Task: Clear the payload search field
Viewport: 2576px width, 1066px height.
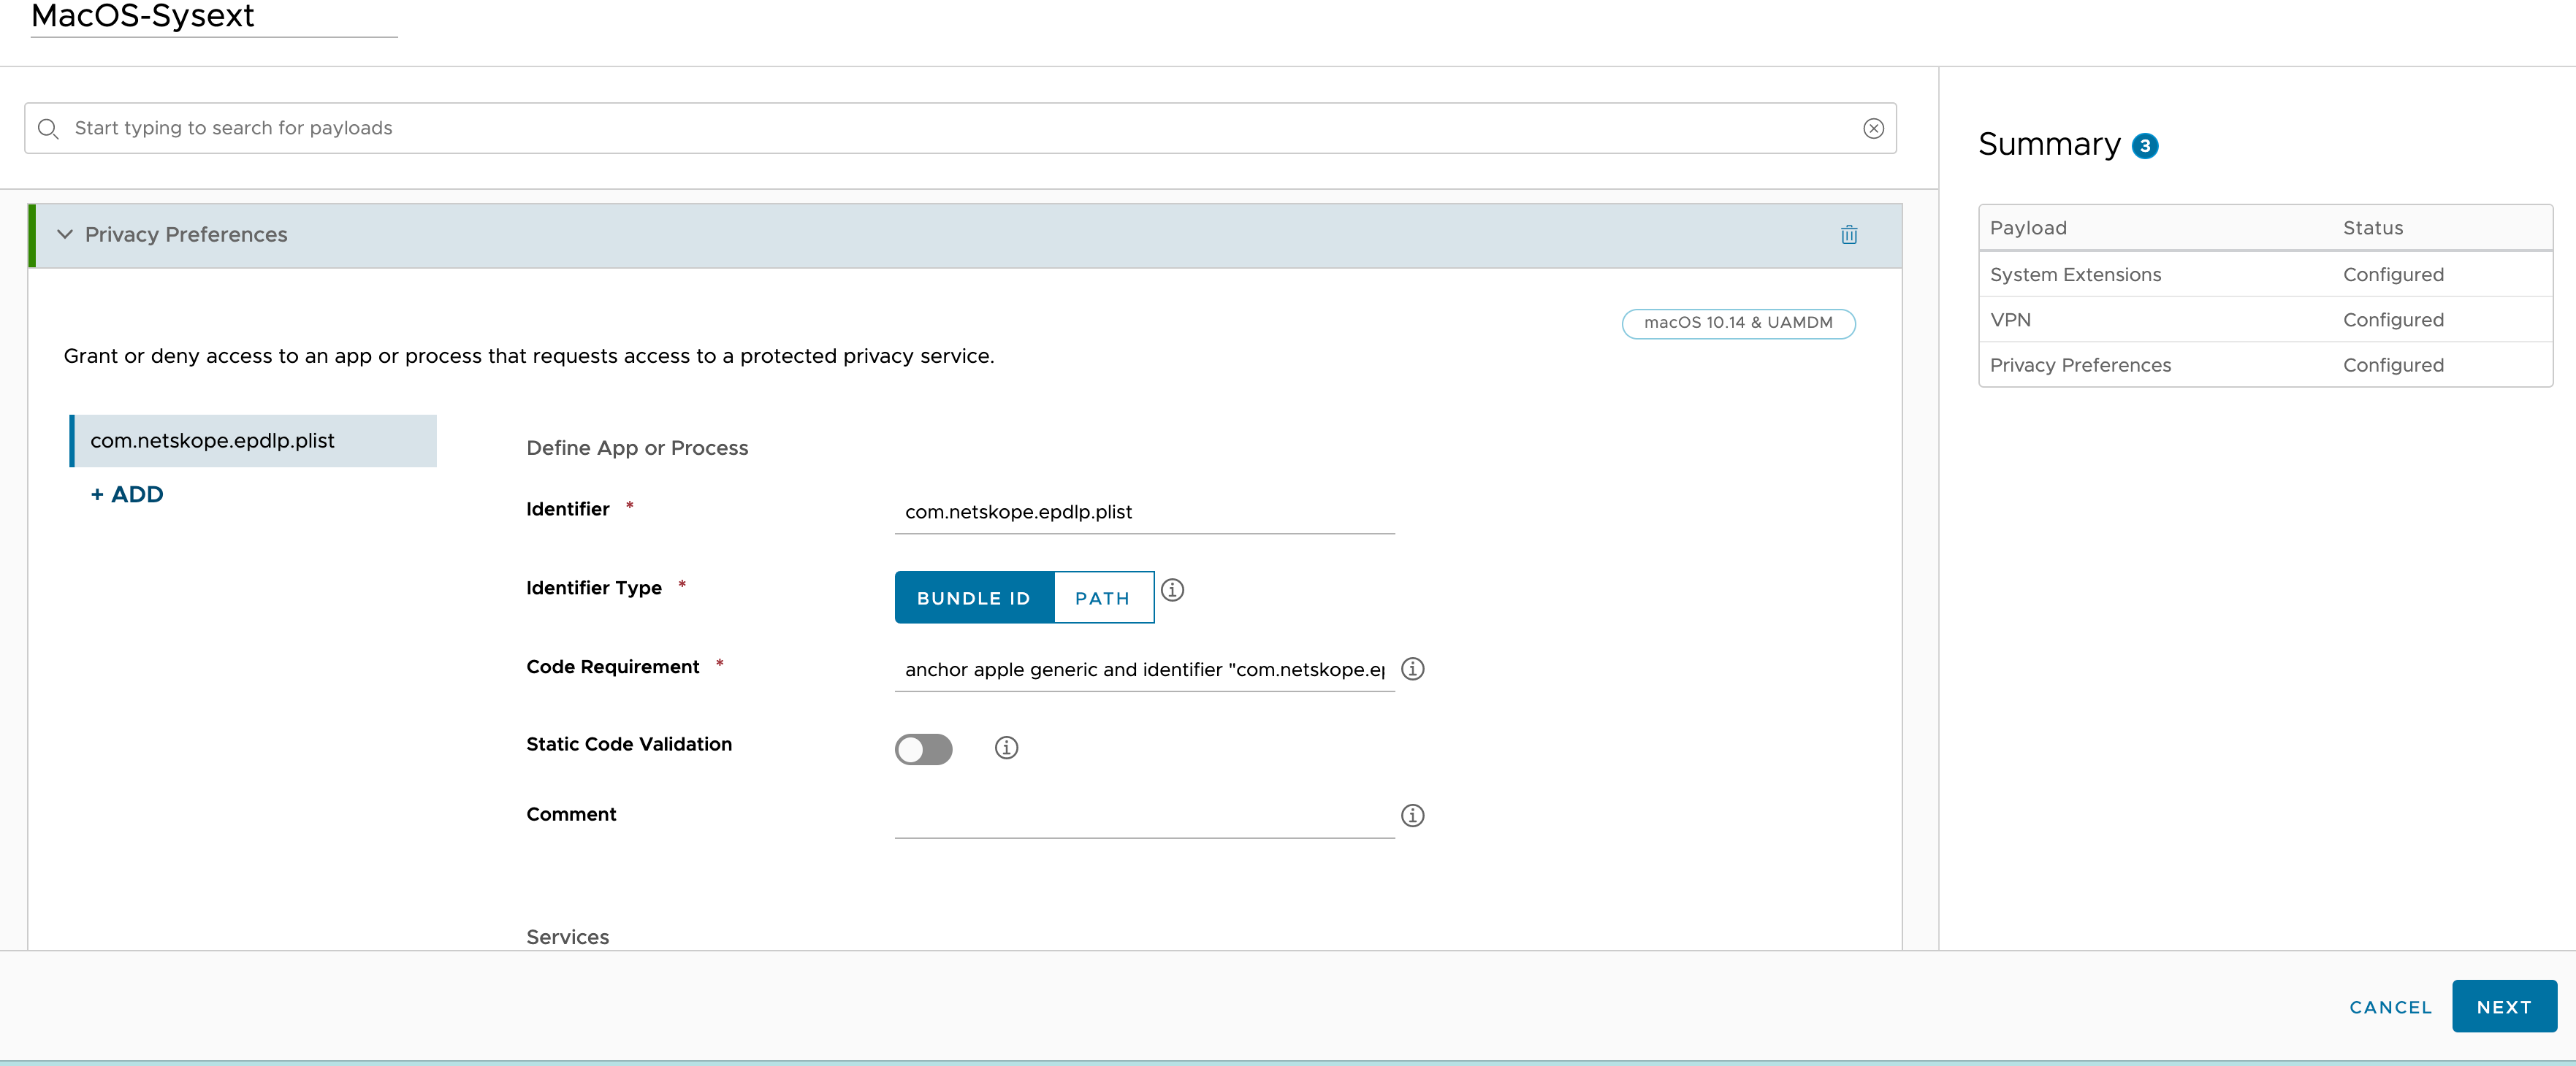Action: pos(1873,128)
